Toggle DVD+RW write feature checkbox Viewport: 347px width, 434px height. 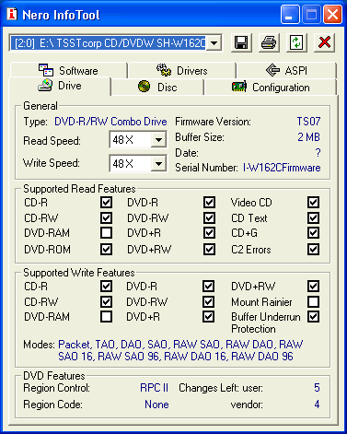[x=313, y=287]
